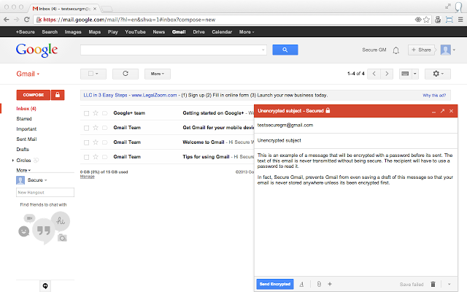Open the notifications bell icon
This screenshot has width=467, height=292.
tap(395, 50)
